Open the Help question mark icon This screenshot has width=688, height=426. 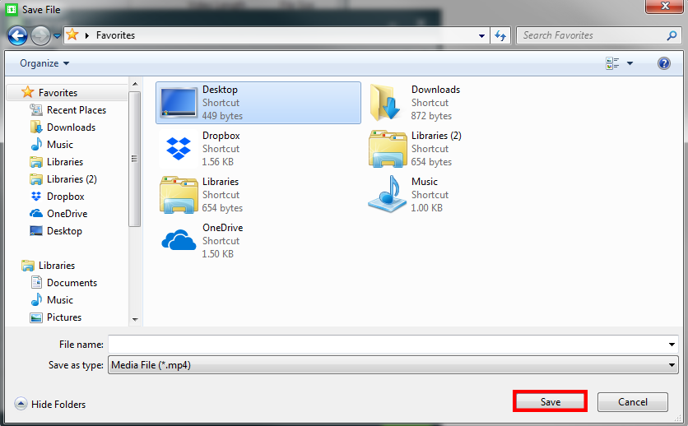[x=663, y=63]
